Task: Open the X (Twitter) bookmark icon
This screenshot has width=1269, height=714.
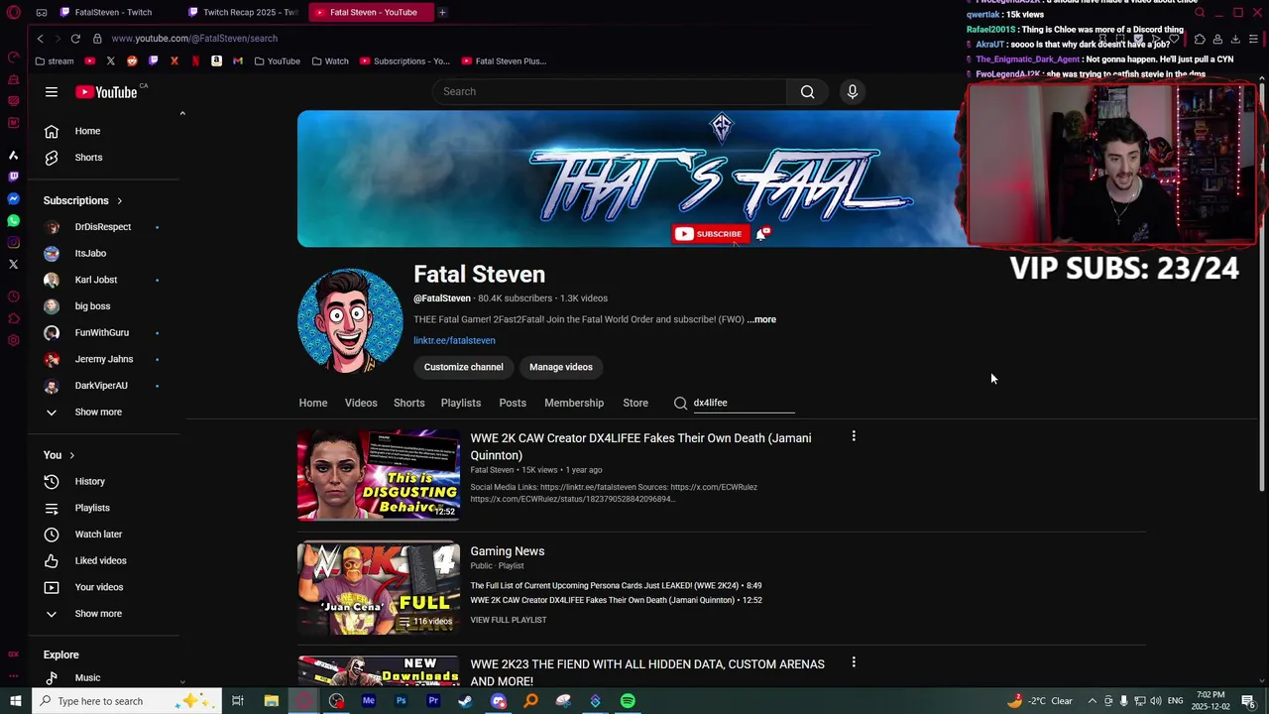Action: (x=110, y=60)
